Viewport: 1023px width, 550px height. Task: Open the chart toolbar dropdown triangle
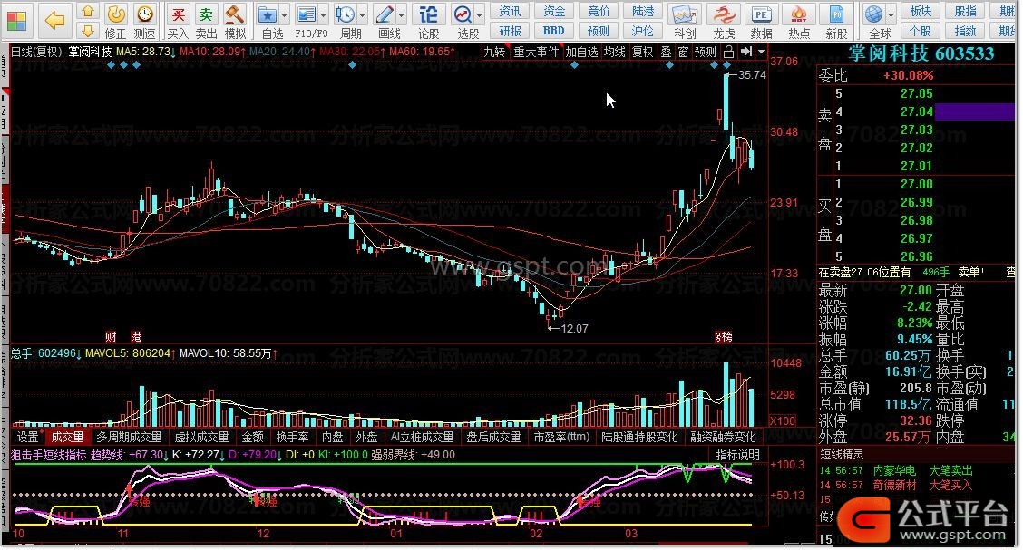(x=761, y=52)
